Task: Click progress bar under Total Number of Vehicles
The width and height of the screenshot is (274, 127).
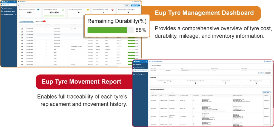Action: [29, 16]
